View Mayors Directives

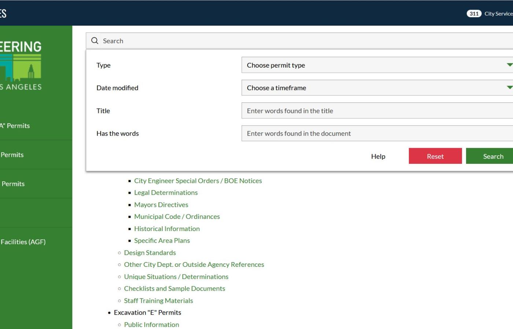pos(161,204)
